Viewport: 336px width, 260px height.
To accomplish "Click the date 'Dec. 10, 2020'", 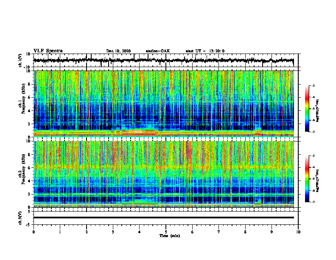I will tap(118, 51).
